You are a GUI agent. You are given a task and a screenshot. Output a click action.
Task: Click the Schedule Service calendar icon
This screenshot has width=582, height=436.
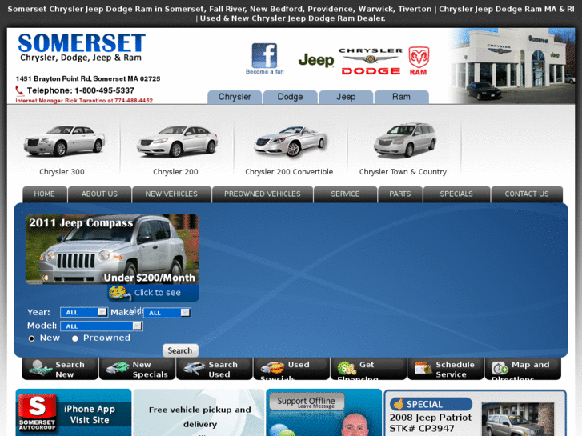[423, 368]
